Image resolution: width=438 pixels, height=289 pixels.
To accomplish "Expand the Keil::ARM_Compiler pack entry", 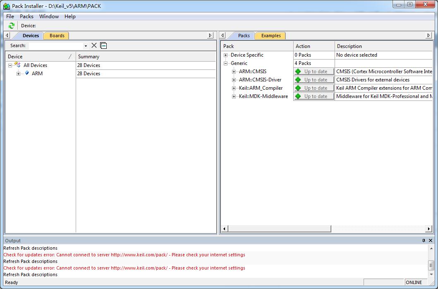I will coord(234,88).
